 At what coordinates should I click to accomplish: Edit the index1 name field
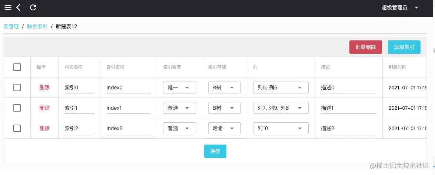pyautogui.click(x=129, y=108)
